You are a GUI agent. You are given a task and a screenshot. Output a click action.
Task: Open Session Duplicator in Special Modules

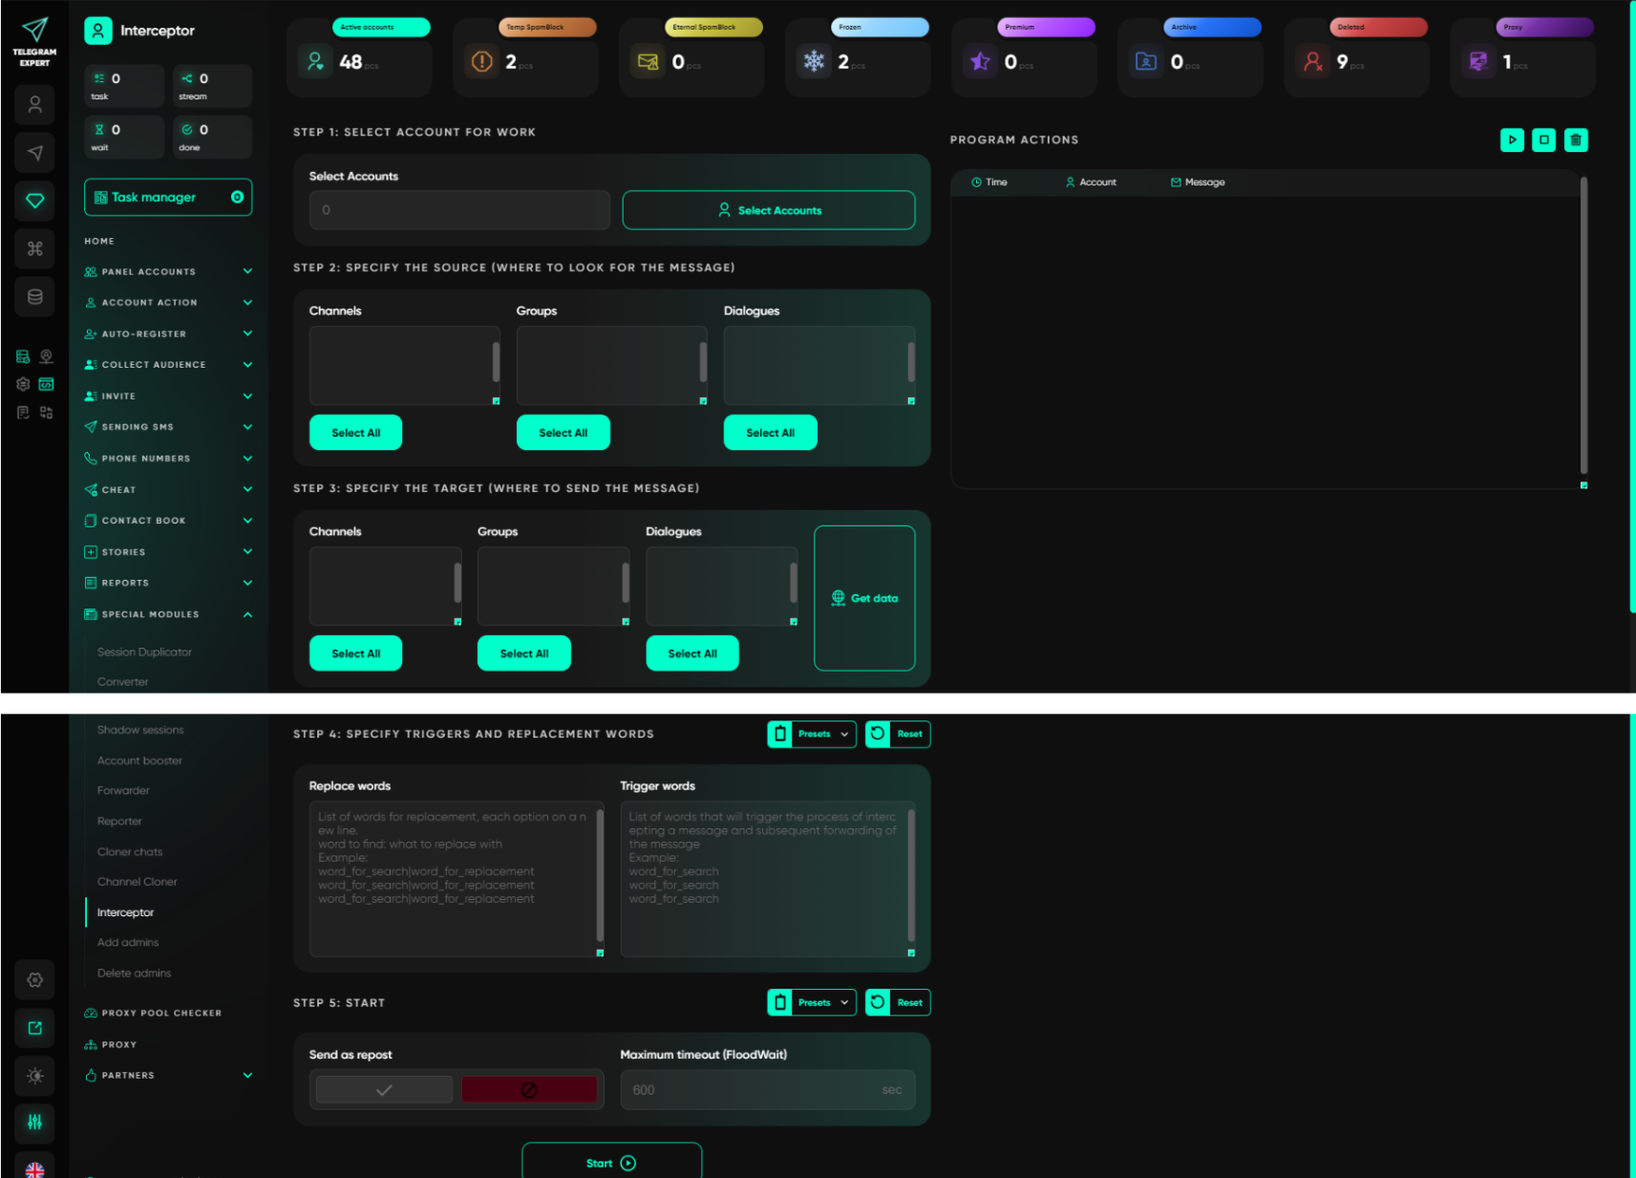(144, 653)
